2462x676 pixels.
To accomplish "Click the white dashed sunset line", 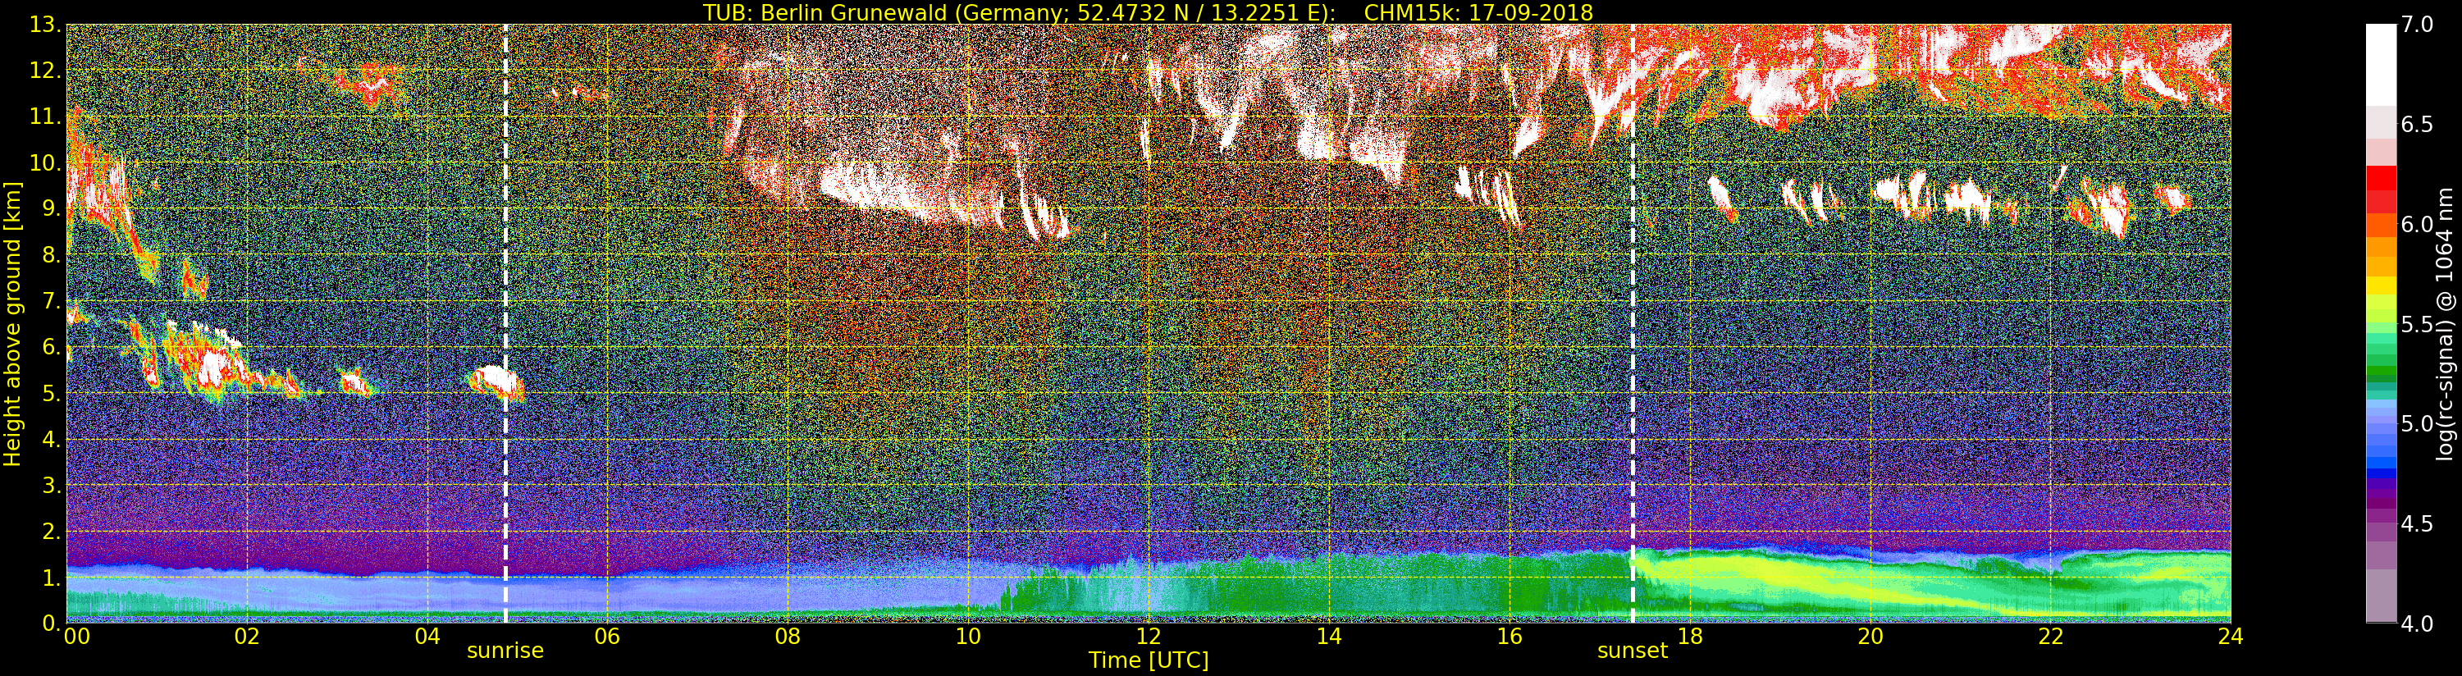I will (x=1633, y=323).
